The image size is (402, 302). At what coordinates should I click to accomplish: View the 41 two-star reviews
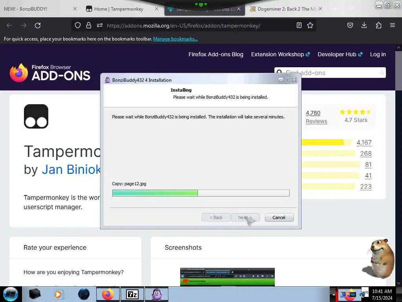[x=368, y=176]
